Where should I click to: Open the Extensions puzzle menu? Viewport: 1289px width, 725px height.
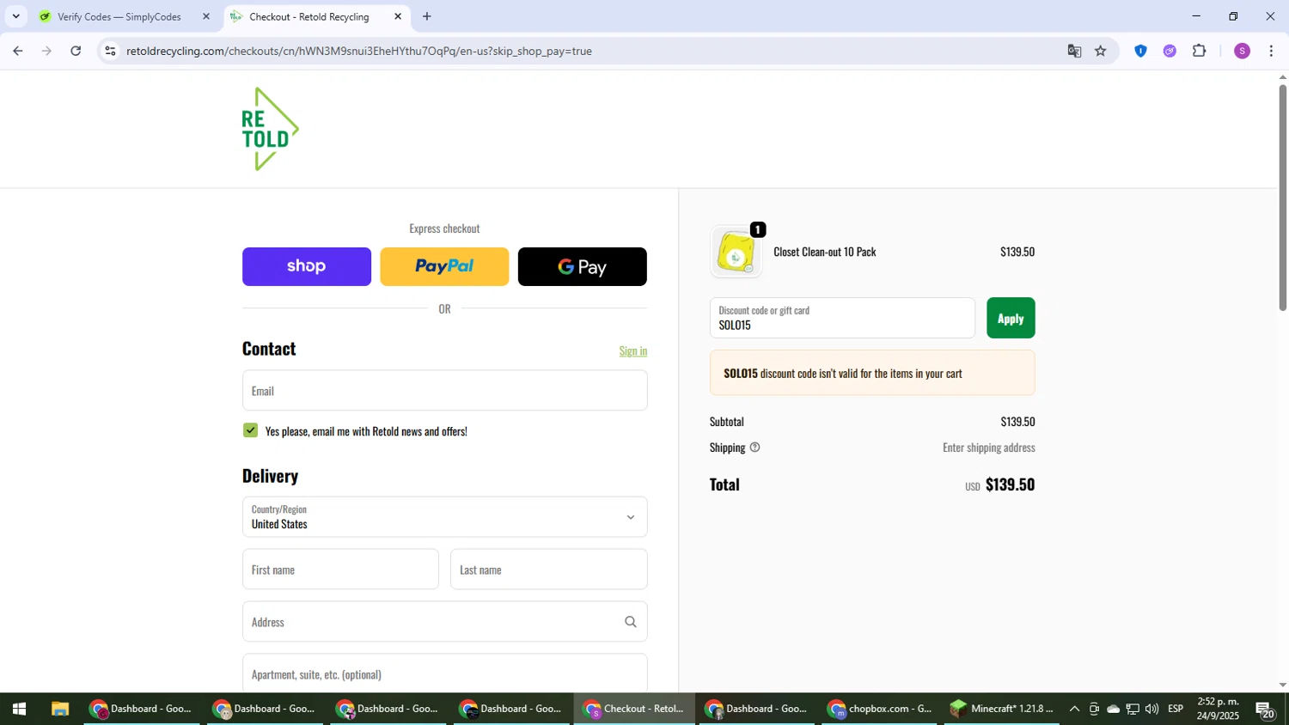pos(1200,51)
